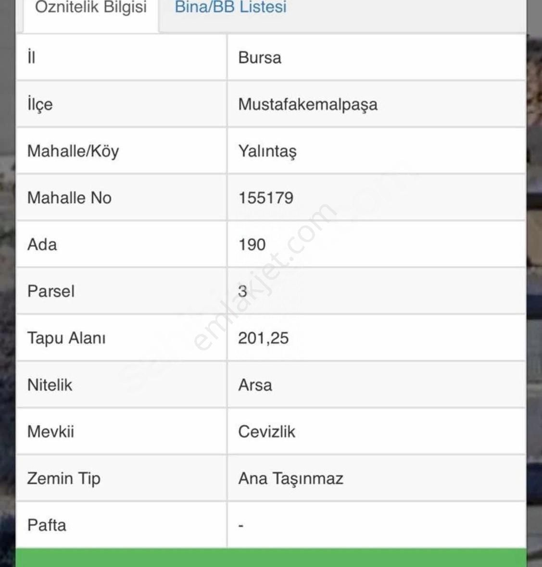Select the Mevkii value Cevizlik
The height and width of the screenshot is (567, 542).
click(x=266, y=432)
